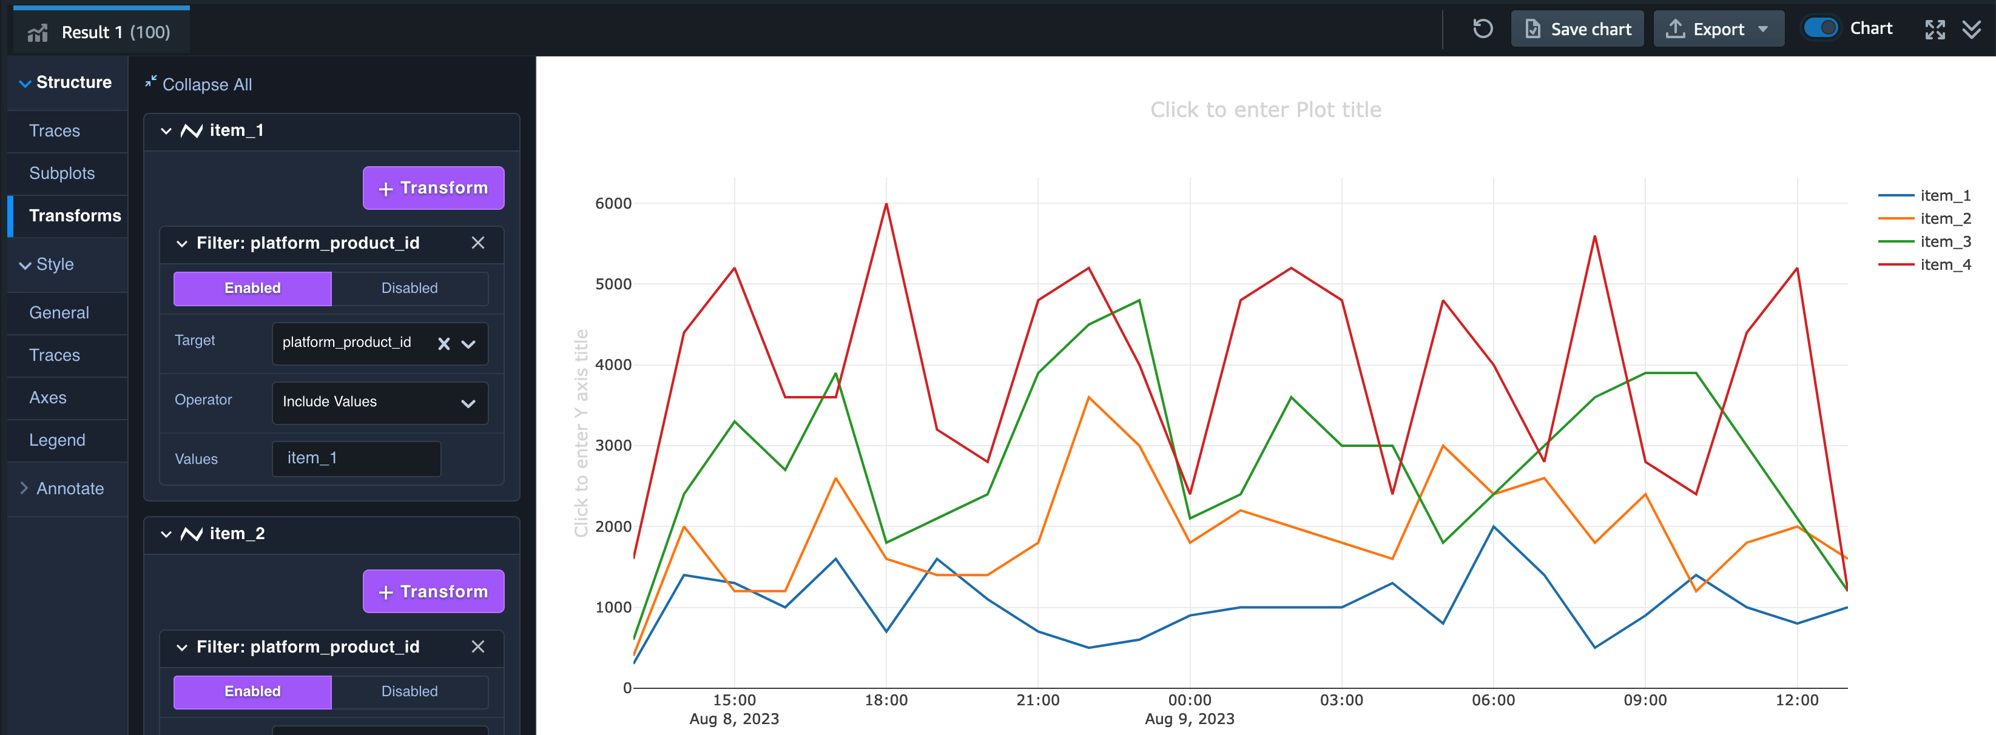Click the Save chart button
This screenshot has height=735, width=1996.
(1577, 30)
